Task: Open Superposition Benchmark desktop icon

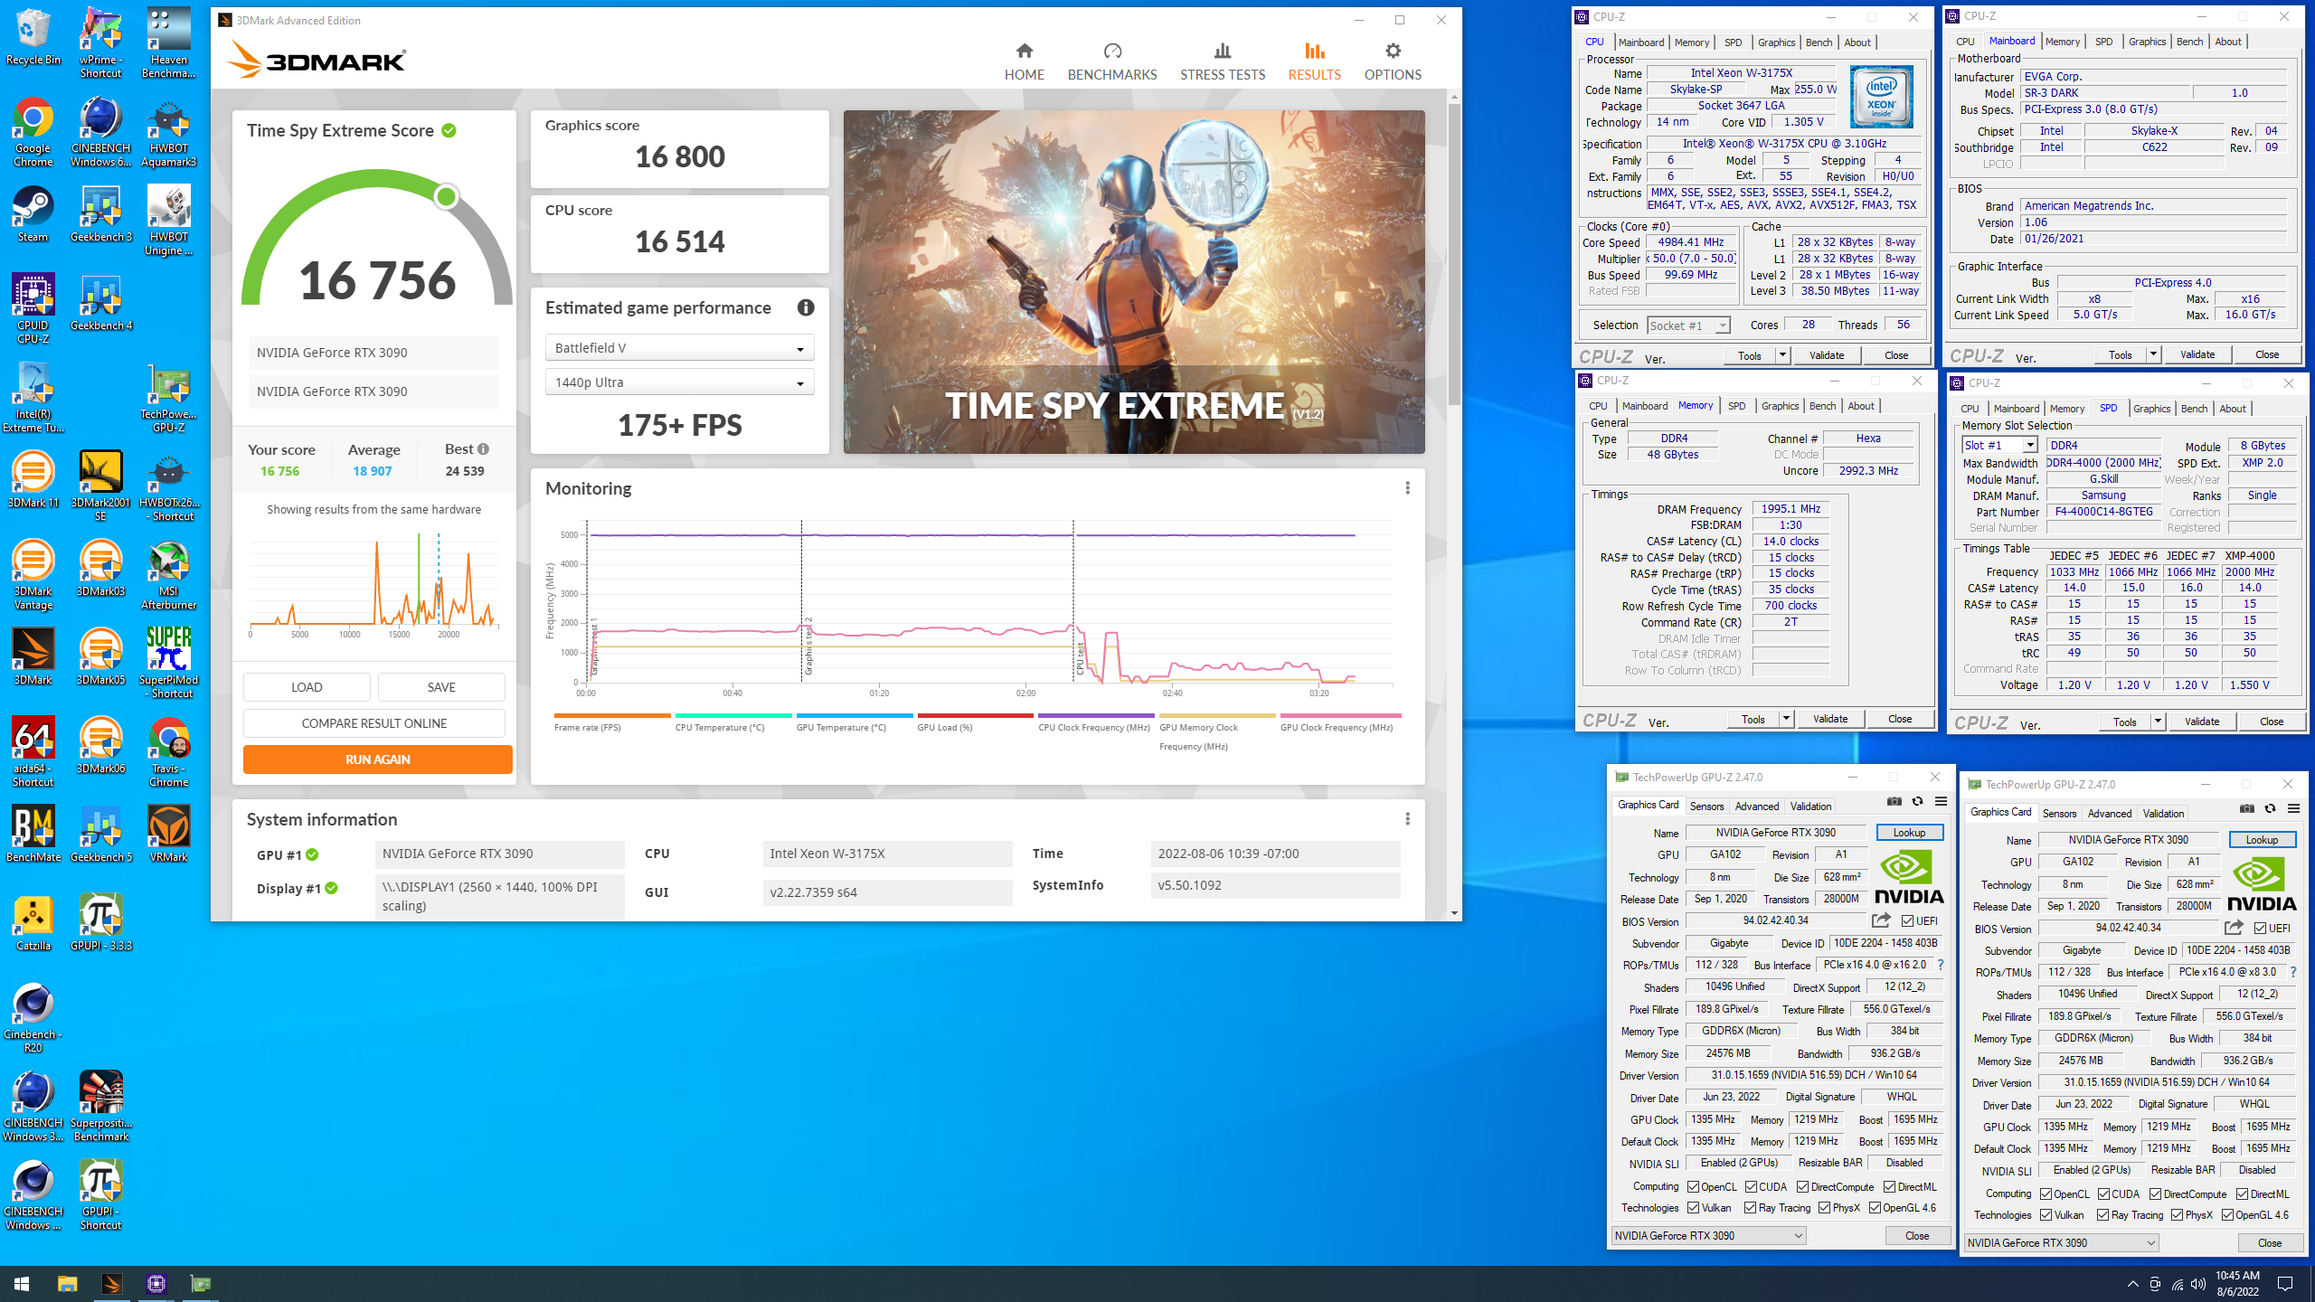Action: (x=101, y=1107)
